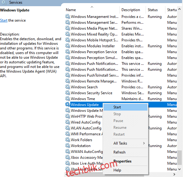Click the gear icon for Windows Perception Service

click(68, 52)
